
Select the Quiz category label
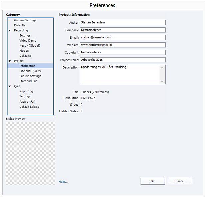(x=17, y=86)
